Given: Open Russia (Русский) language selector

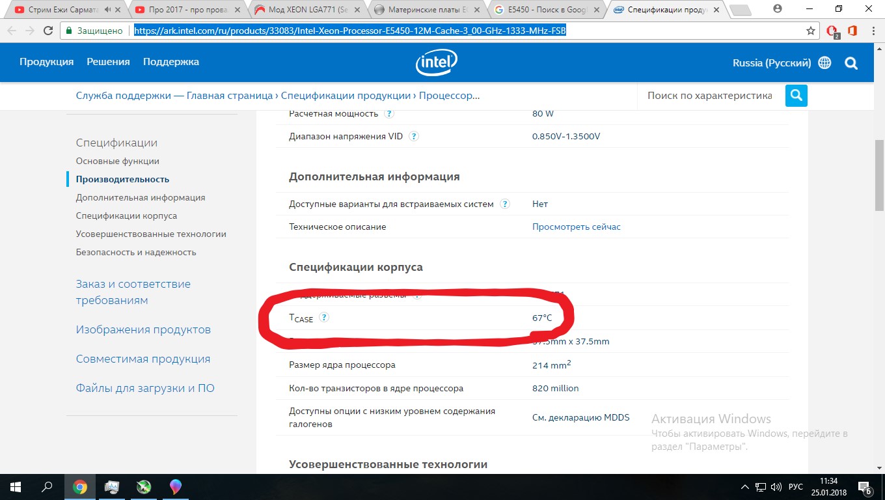Looking at the screenshot, I should (x=772, y=63).
